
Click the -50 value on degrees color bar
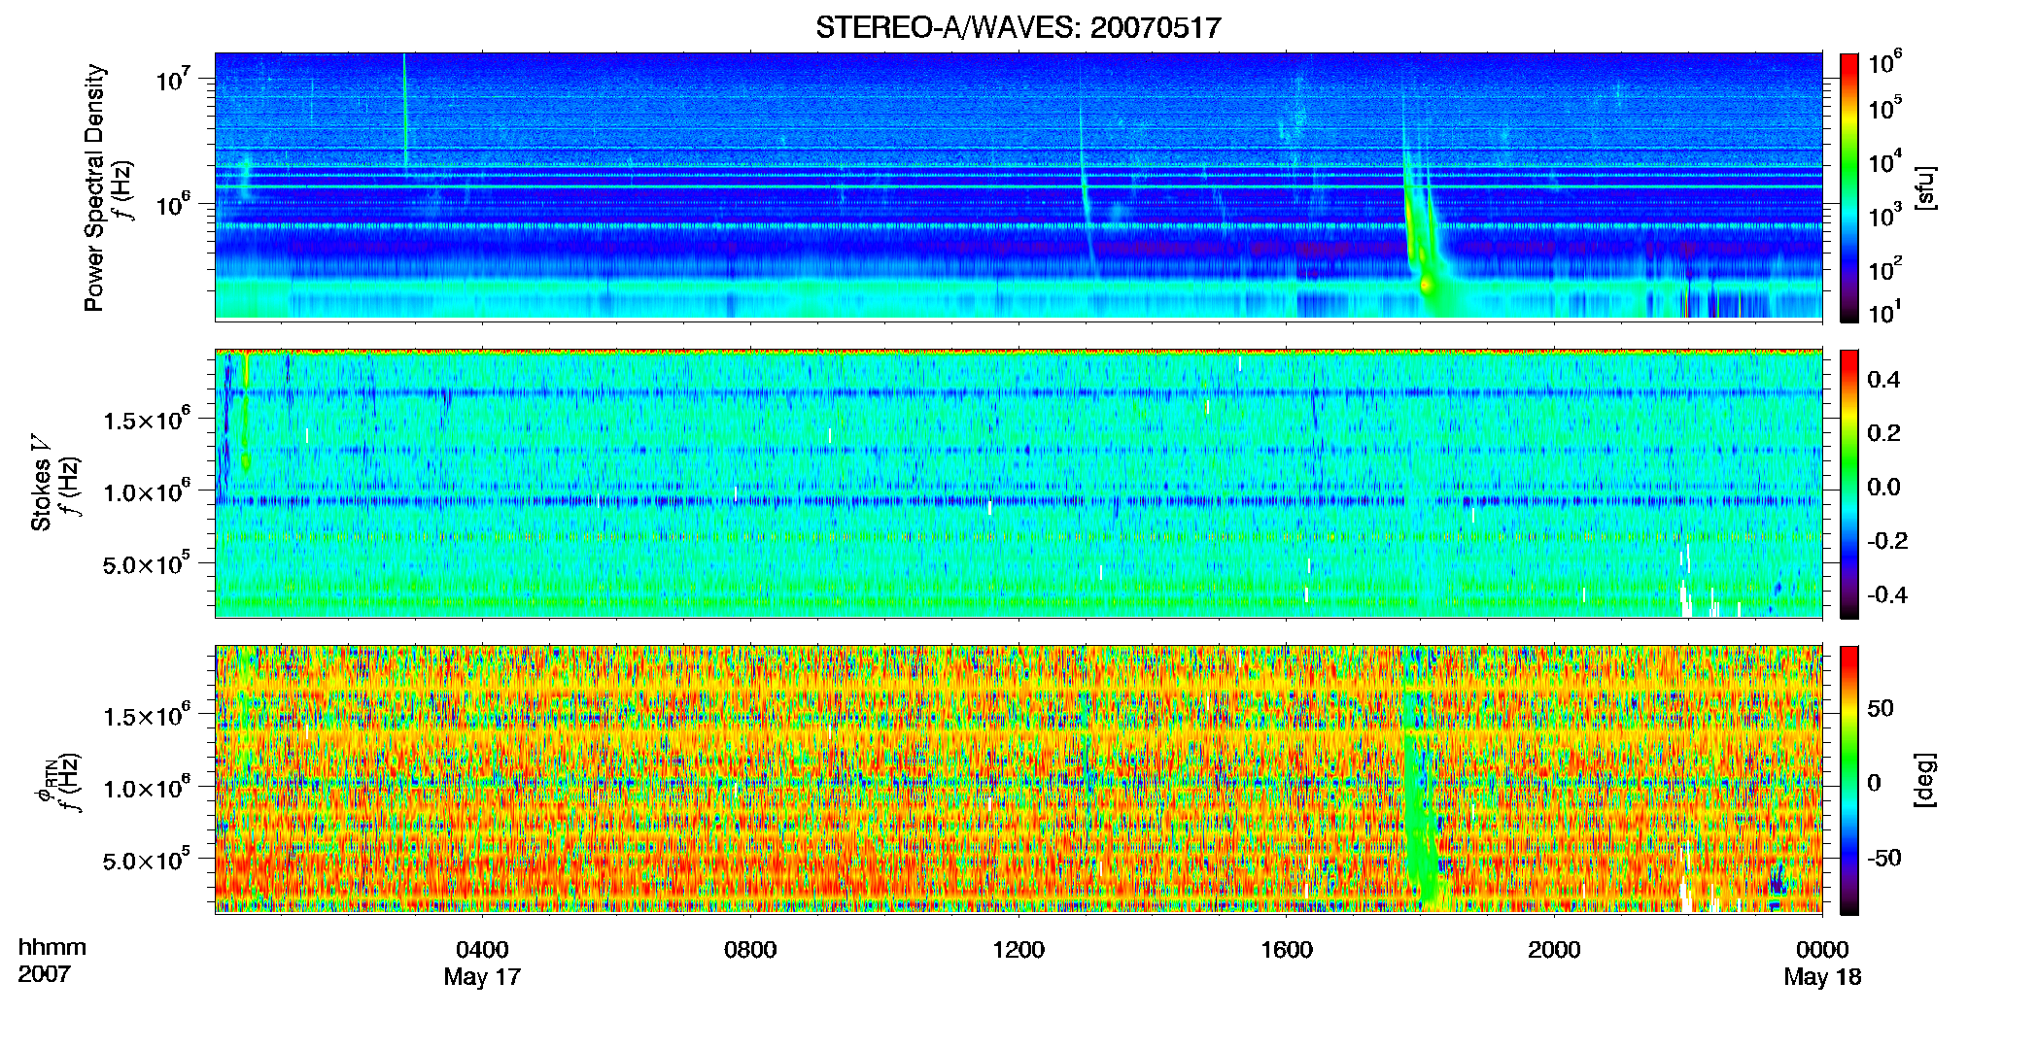(x=1884, y=858)
